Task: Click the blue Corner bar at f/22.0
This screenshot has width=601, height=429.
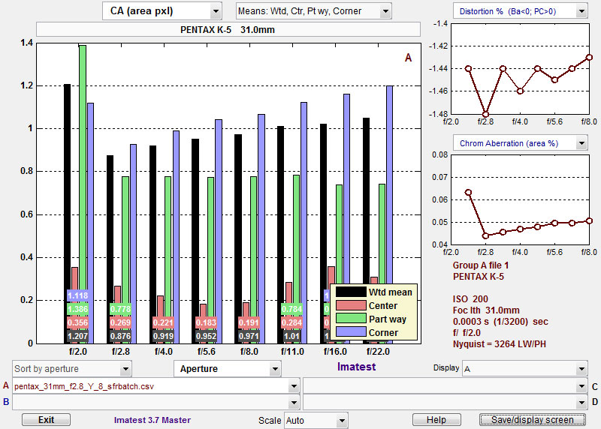Action: 389,184
